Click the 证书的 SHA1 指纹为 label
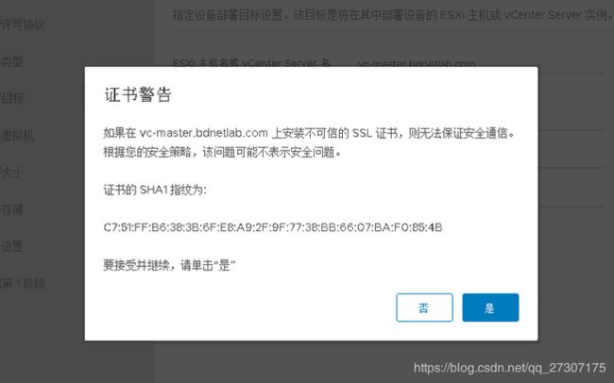The image size is (614, 383). [x=155, y=191]
